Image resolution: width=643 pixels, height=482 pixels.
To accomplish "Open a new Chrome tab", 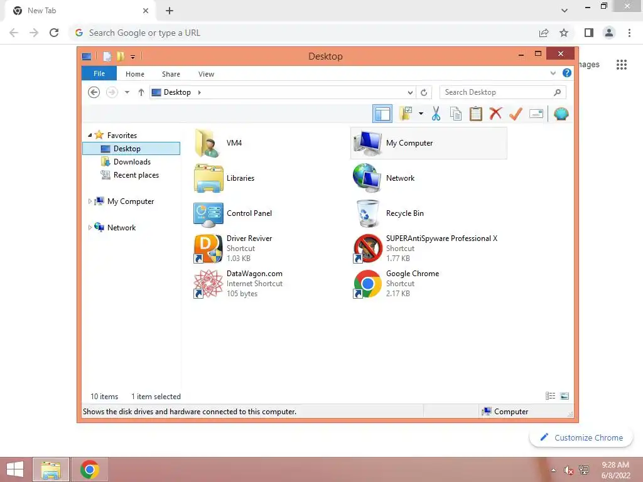I will coord(170,11).
